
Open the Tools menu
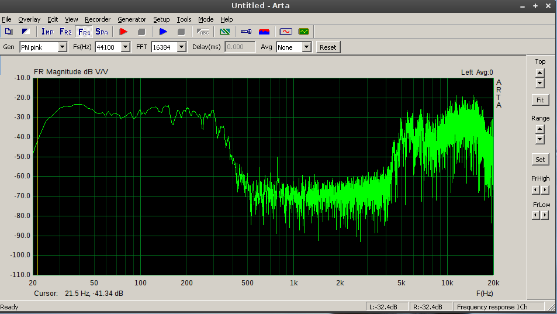(184, 19)
